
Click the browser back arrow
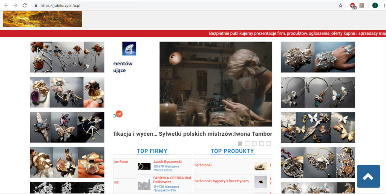click(x=6, y=6)
